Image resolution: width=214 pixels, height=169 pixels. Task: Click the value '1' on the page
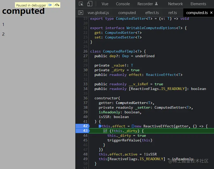point(3,24)
